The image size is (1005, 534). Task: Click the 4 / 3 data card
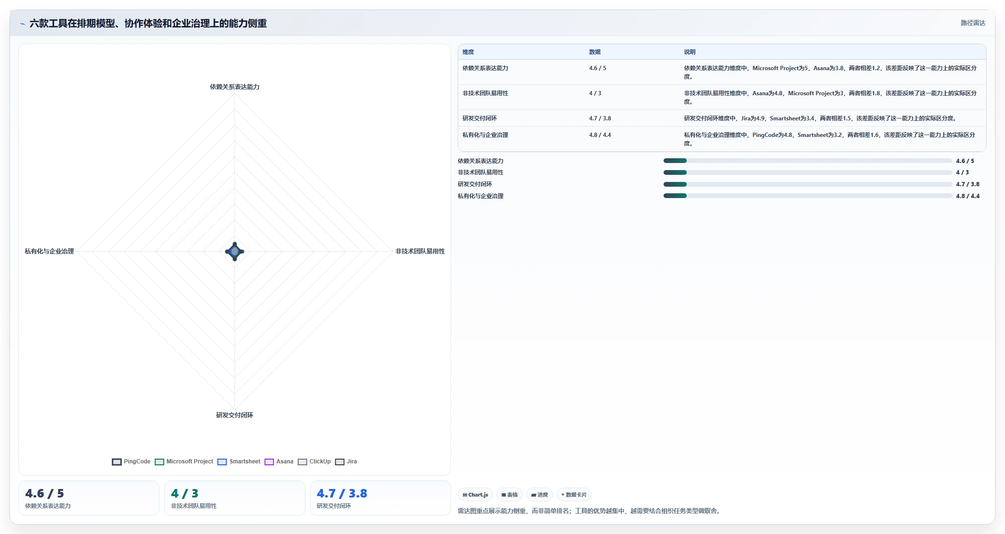point(234,498)
